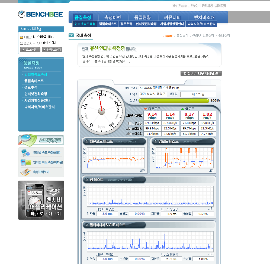This screenshot has width=270, height=264.
Task: Open 나의지역/서비스관리 in the left sidebar
Action: pos(39,107)
